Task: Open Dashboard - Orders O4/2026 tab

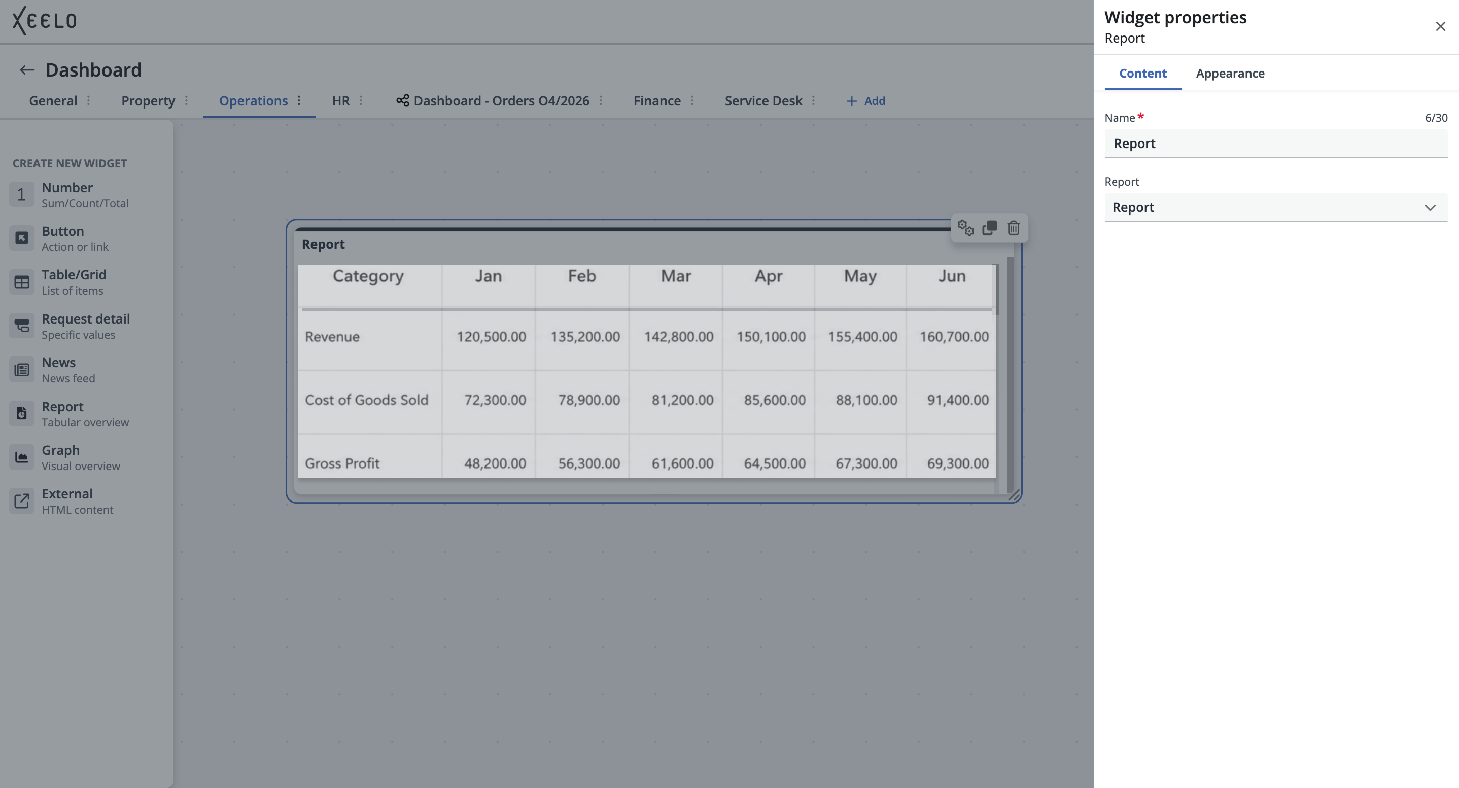Action: (x=501, y=101)
